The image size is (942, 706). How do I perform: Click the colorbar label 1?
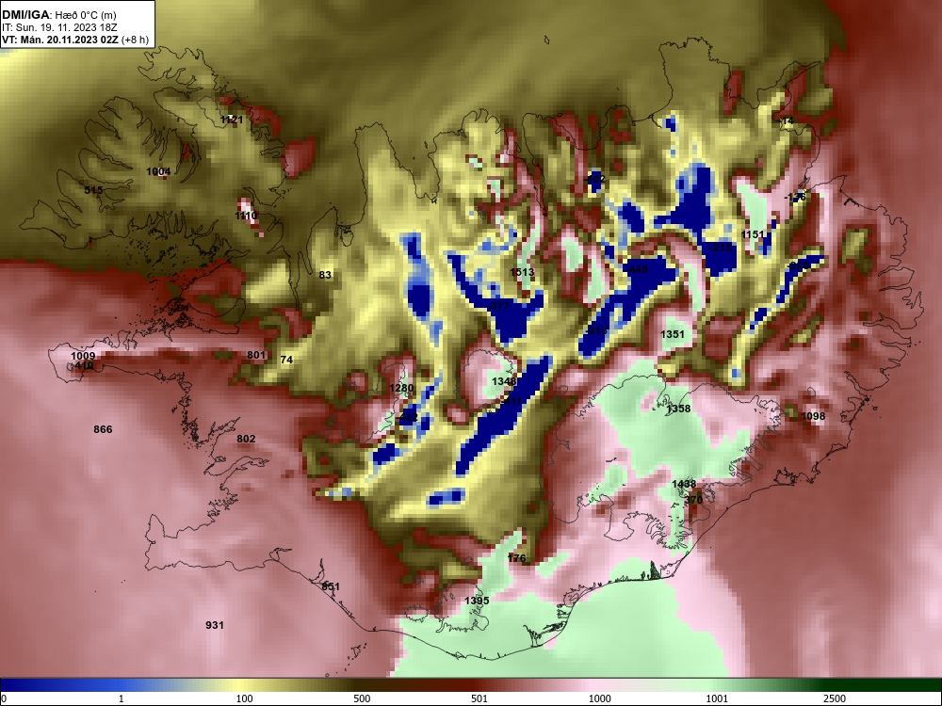pyautogui.click(x=122, y=698)
